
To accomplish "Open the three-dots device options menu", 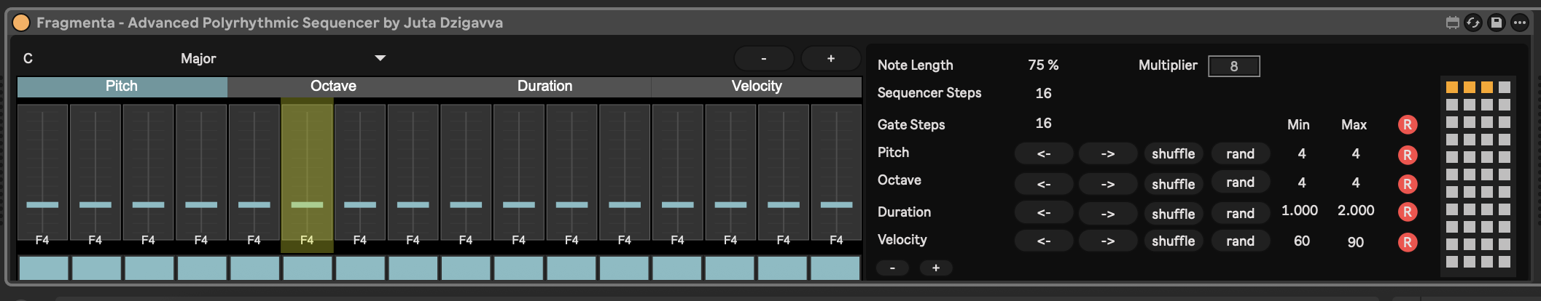I will pos(1520,23).
